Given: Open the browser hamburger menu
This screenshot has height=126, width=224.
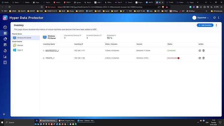Looking at the screenshot, I should click(221, 7).
